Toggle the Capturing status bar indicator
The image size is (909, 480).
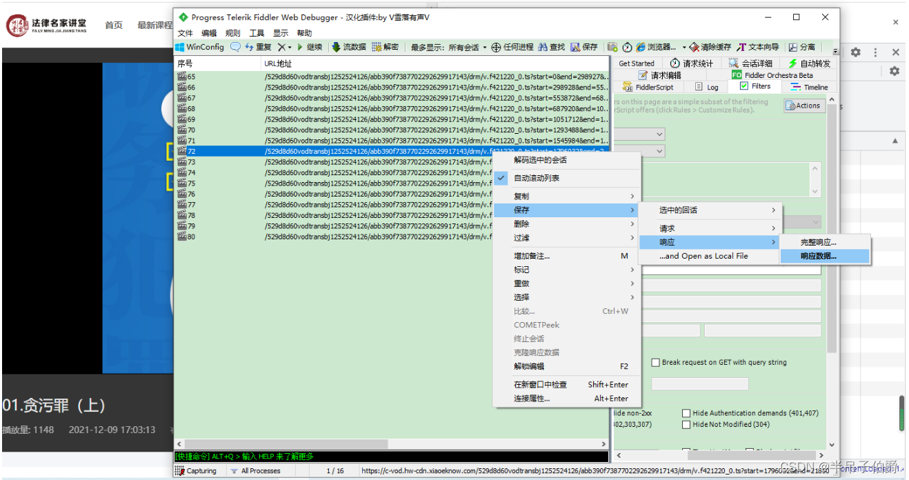pyautogui.click(x=196, y=471)
